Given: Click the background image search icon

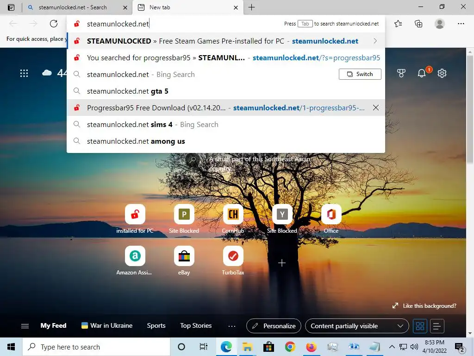Looking at the screenshot, I should (x=193, y=159).
